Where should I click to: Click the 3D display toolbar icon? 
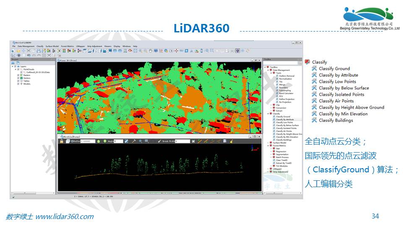(x=80, y=51)
